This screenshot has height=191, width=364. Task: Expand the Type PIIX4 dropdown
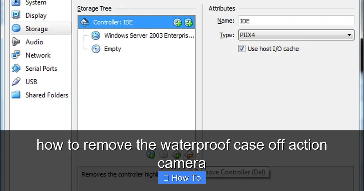(296, 35)
